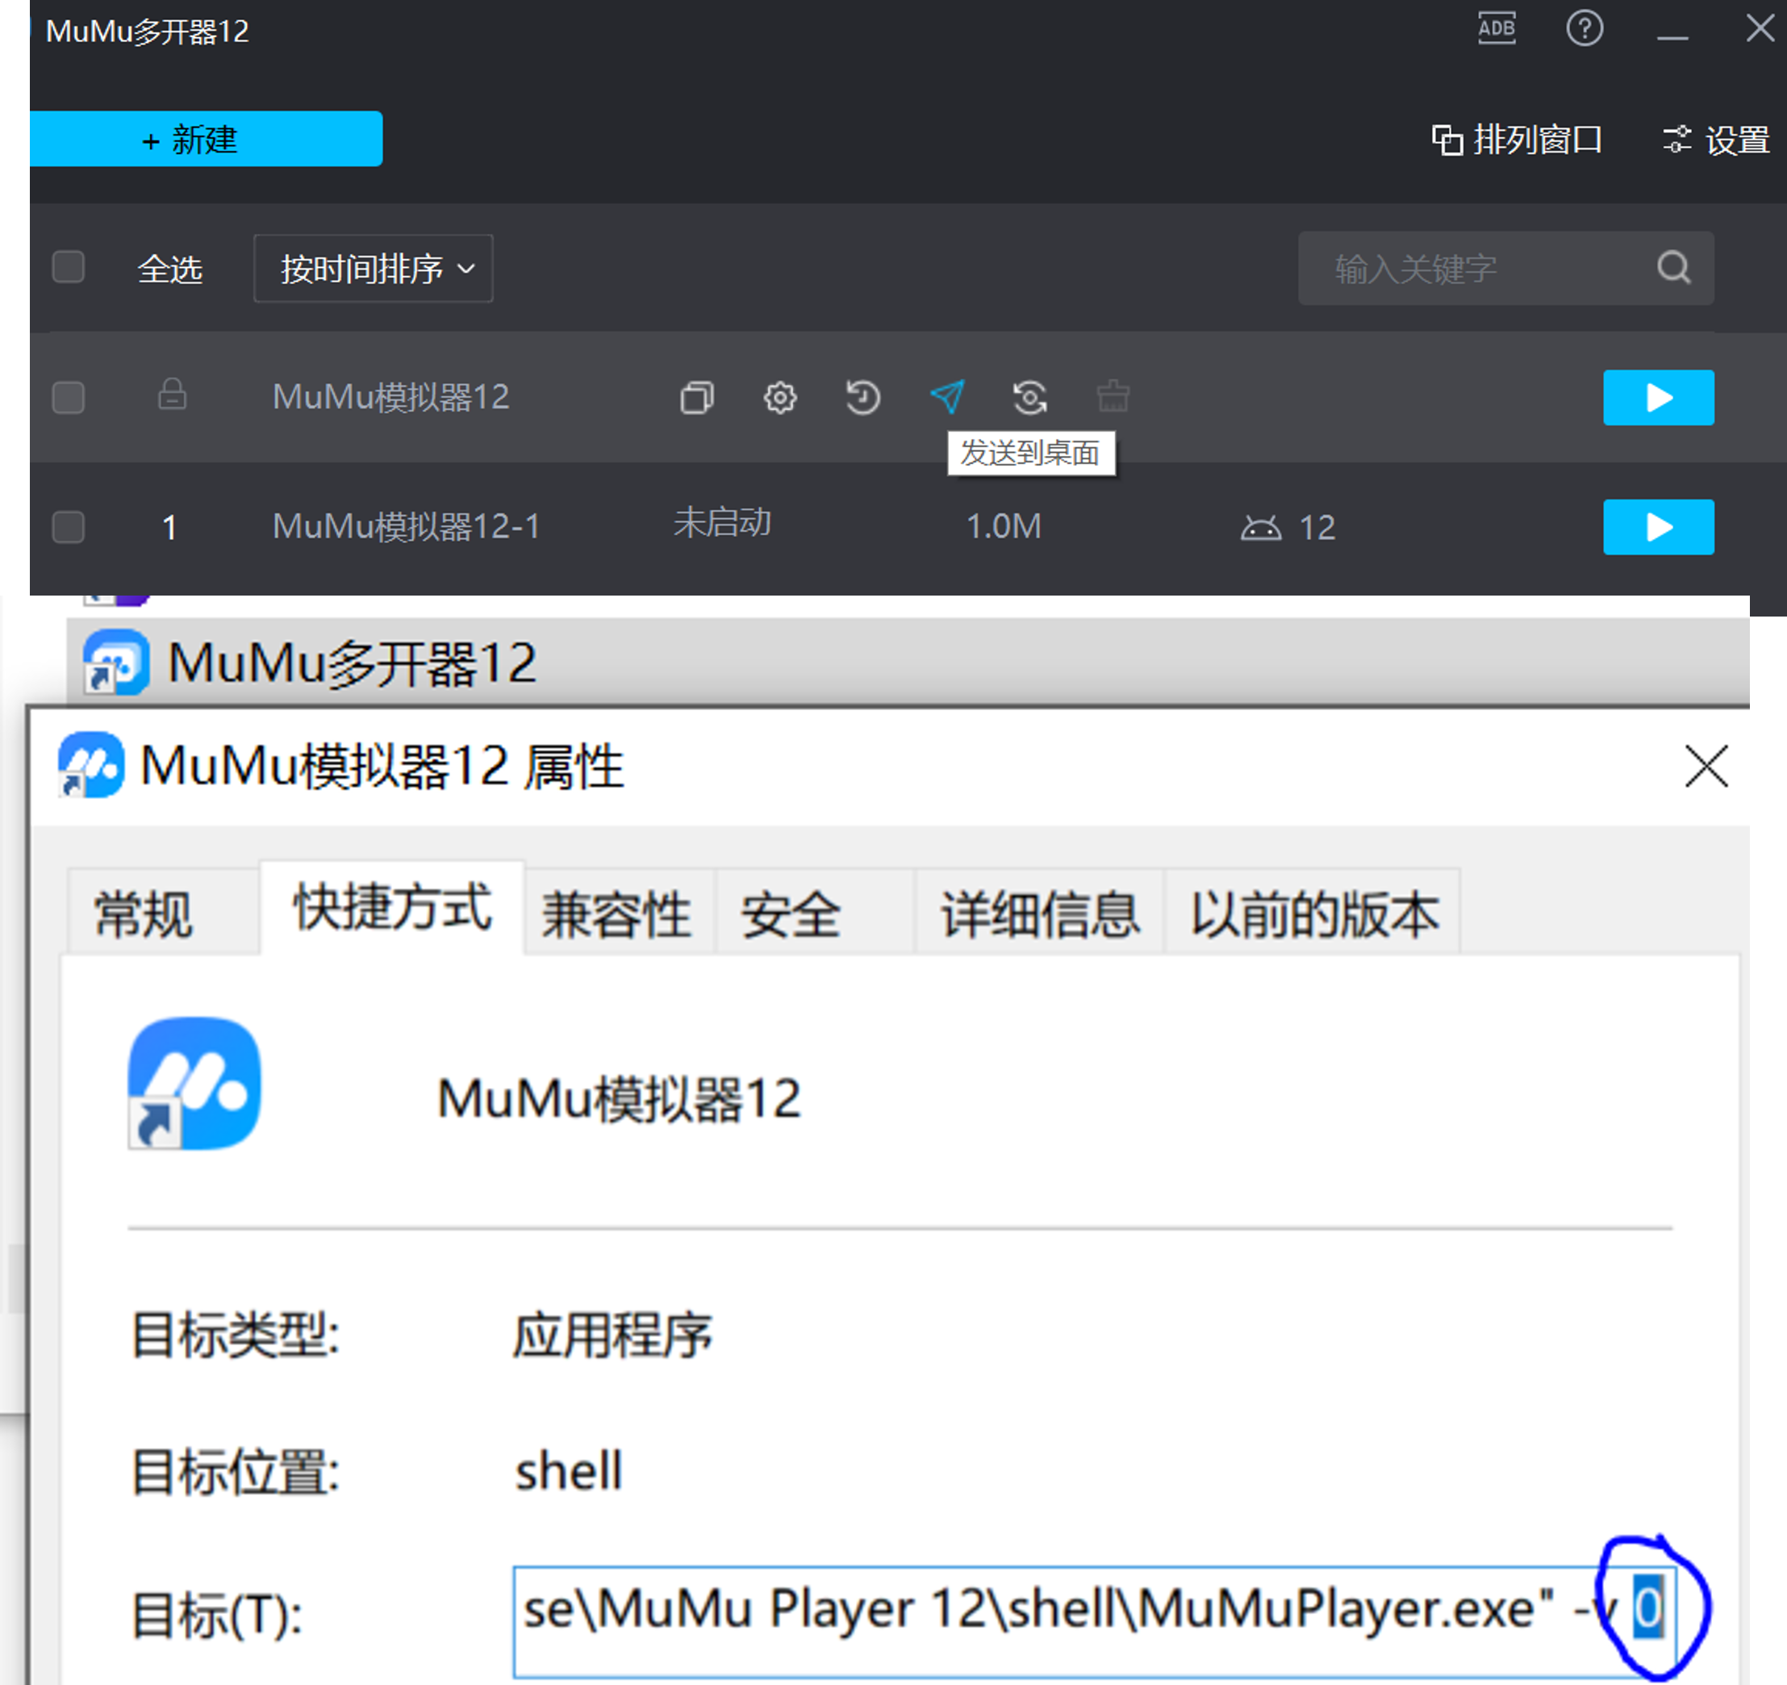Click the search magnifier icon
Screen dimensions: 1787x1685
pos(1672,267)
